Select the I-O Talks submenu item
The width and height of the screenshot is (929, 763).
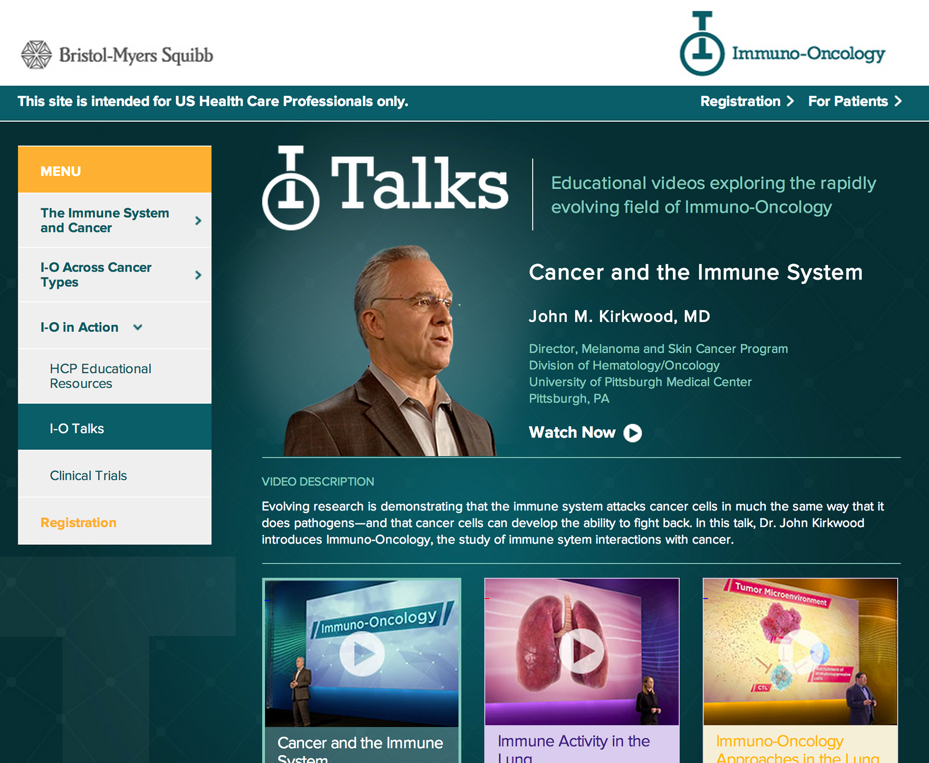[x=115, y=427]
